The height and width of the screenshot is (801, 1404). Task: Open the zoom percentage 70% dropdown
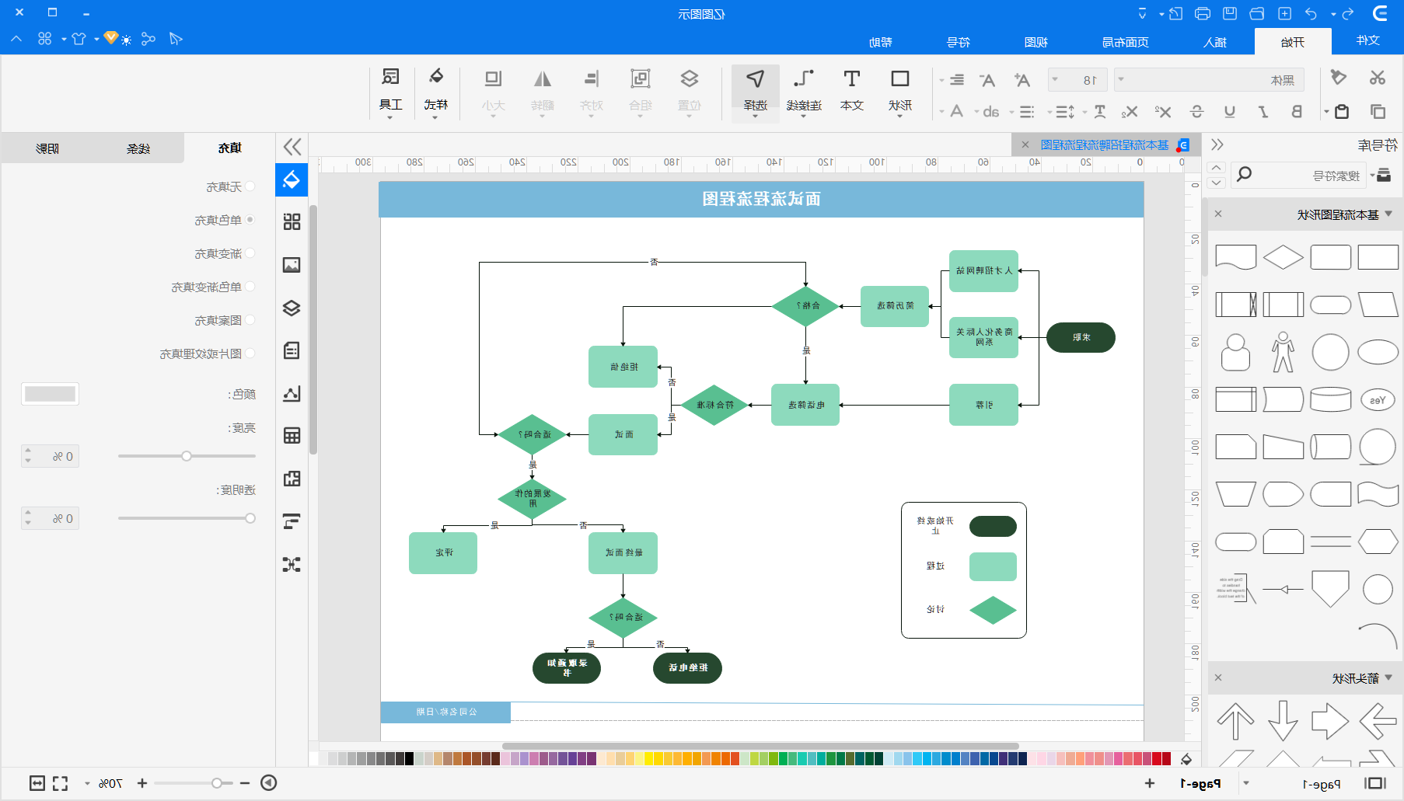click(87, 783)
